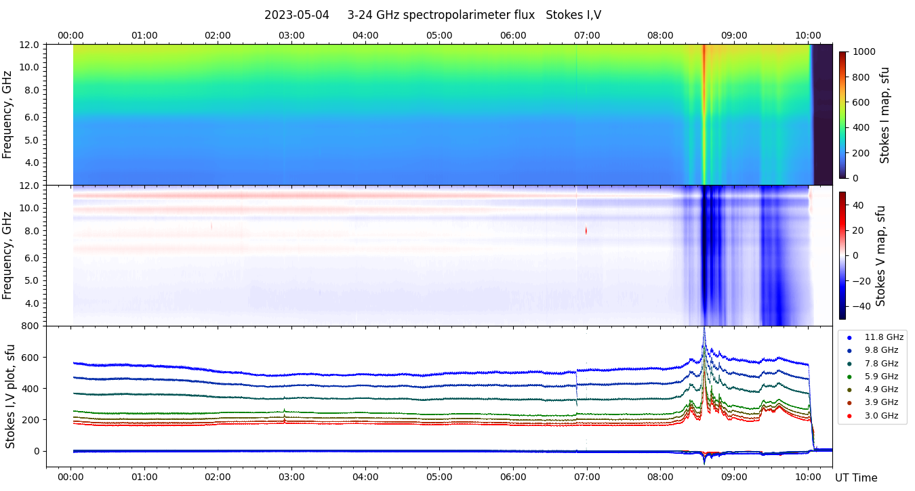Click the 5.9 GHz legend marker dot
This screenshot has height=491, width=915.
[849, 377]
